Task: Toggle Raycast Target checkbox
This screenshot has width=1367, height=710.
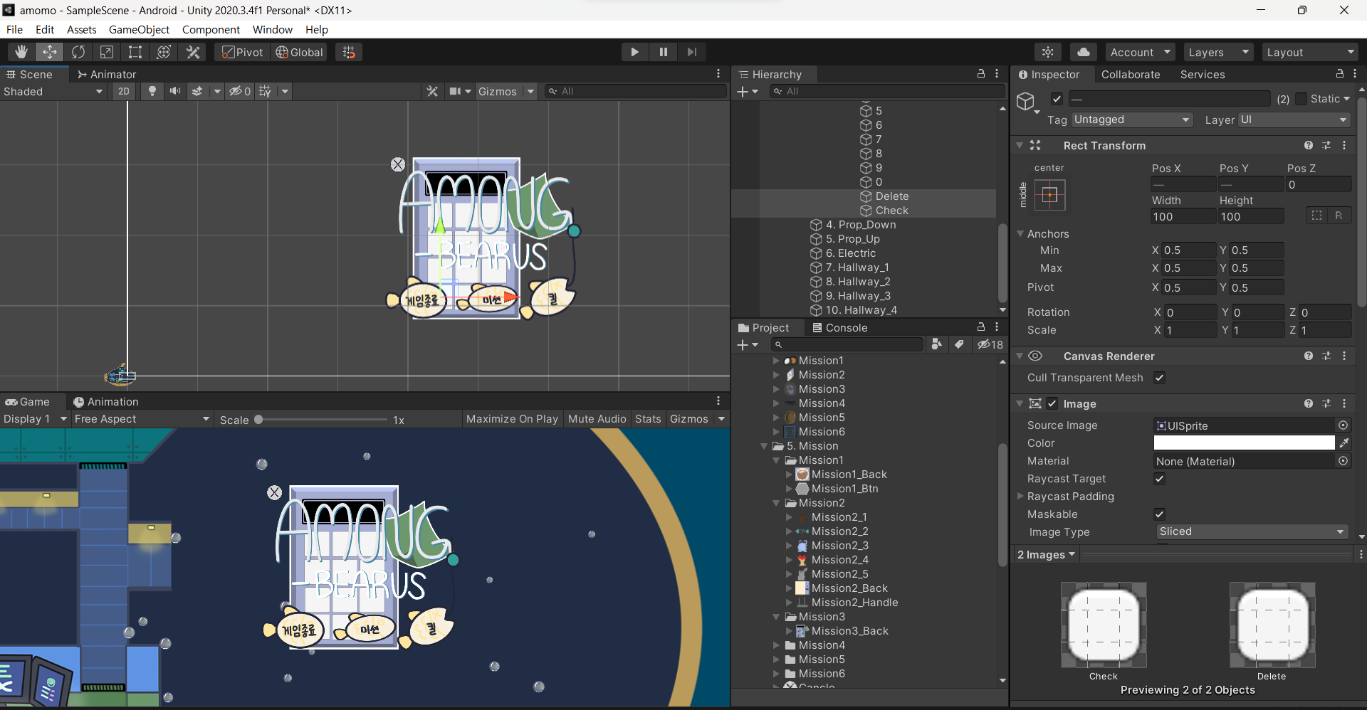Action: [x=1160, y=479]
